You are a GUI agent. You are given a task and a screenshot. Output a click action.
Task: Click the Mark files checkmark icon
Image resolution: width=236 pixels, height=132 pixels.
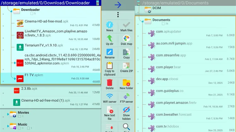point(126,25)
